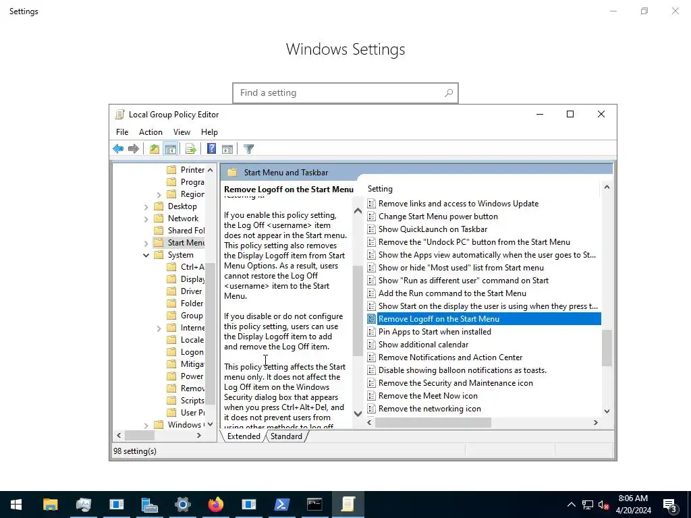The width and height of the screenshot is (691, 518).
Task: Click the policy icon beside Change Start Menu power button
Action: point(372,217)
